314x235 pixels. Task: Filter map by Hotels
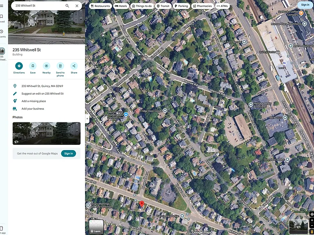(121, 6)
